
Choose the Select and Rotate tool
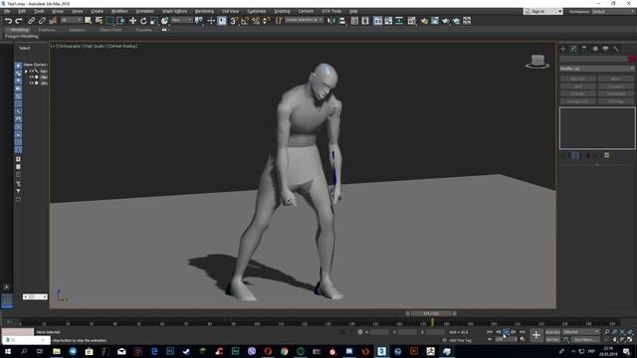pyautogui.click(x=143, y=20)
